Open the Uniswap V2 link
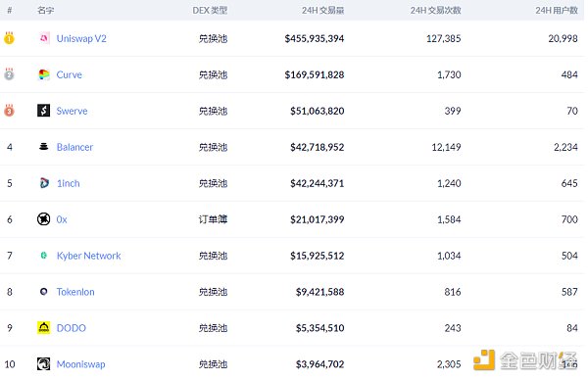The width and height of the screenshot is (588, 381). (x=81, y=38)
